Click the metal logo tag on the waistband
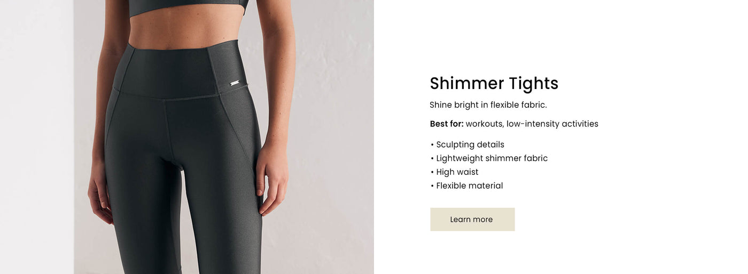 (x=235, y=83)
